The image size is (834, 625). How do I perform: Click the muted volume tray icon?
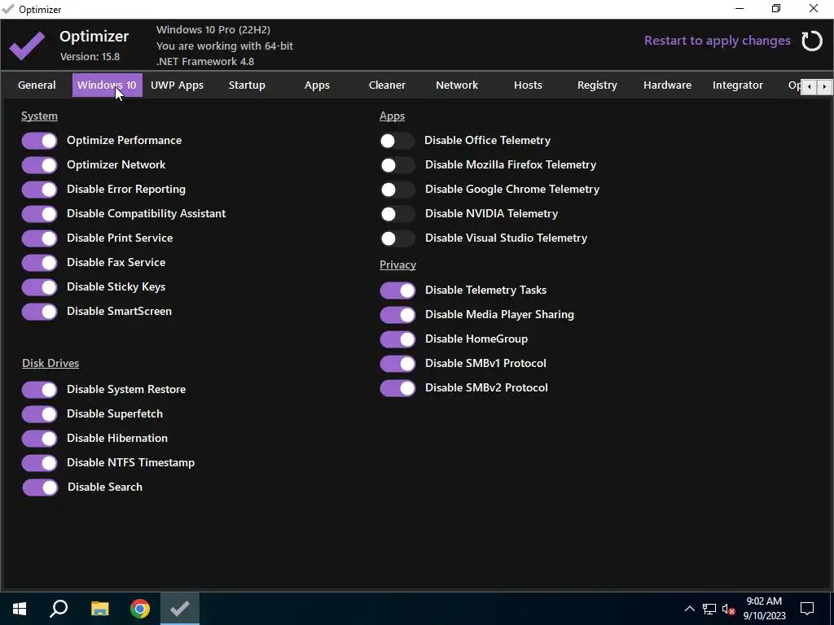tap(728, 609)
